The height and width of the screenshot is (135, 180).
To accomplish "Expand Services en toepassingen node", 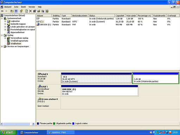I will (2, 46).
